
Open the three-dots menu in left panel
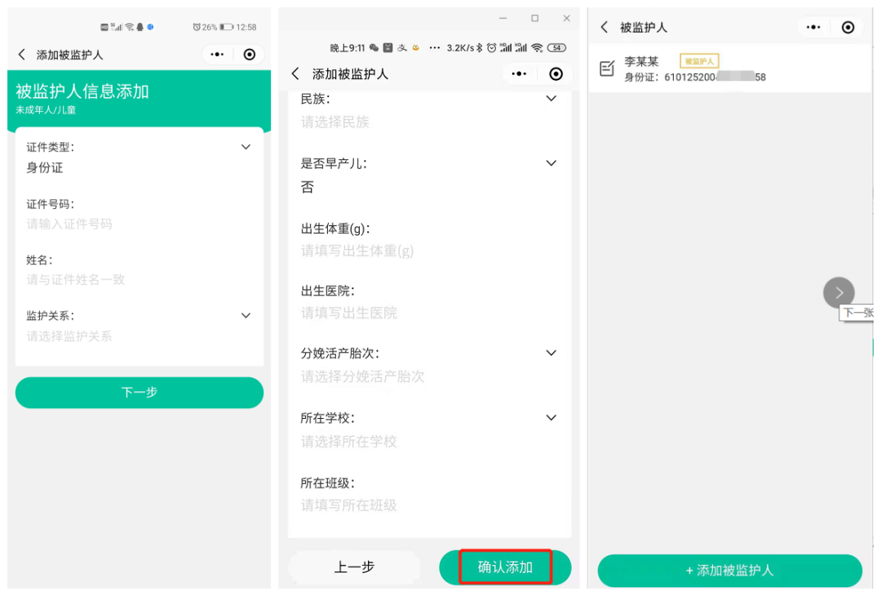tap(216, 55)
